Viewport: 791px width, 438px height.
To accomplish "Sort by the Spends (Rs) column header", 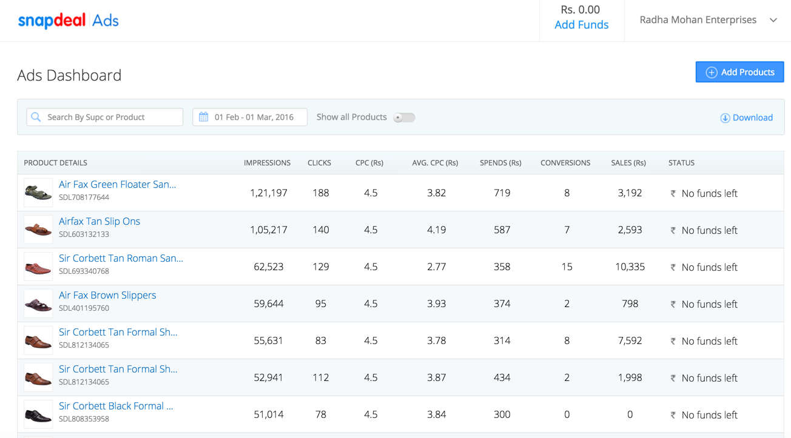I will click(500, 163).
